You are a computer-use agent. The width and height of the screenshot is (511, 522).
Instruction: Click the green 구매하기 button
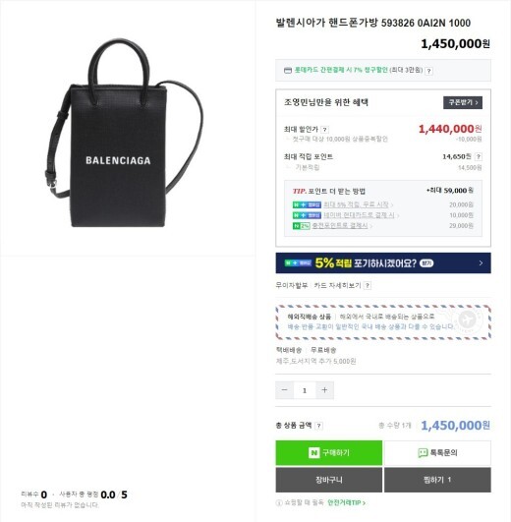tap(328, 453)
